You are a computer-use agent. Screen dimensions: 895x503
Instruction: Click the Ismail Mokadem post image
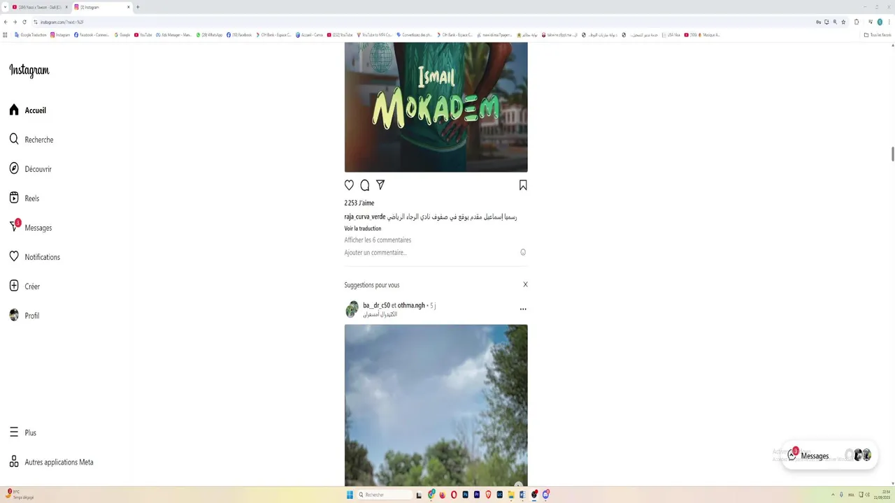pos(436,107)
